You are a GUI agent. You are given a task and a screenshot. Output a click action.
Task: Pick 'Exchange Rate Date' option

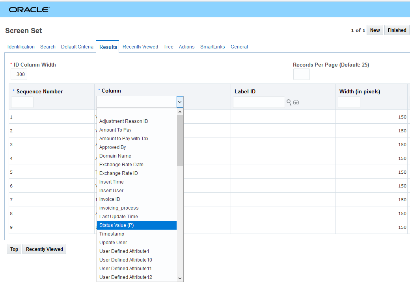coord(121,165)
